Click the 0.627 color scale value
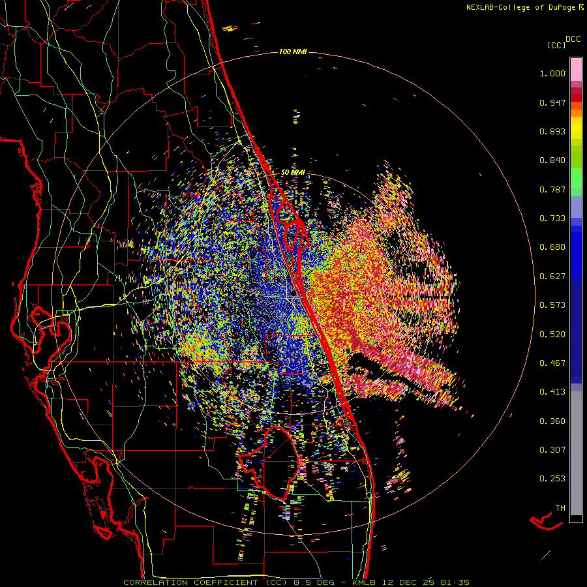Screen dimensions: 587x587 [552, 277]
